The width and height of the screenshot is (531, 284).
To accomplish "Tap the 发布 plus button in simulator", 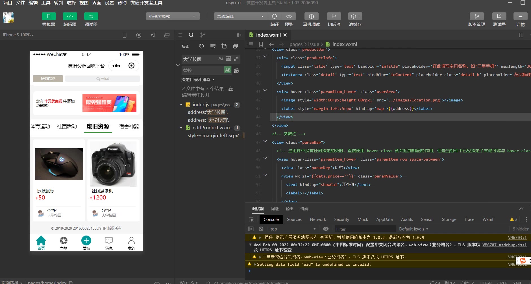I will click(x=86, y=241).
